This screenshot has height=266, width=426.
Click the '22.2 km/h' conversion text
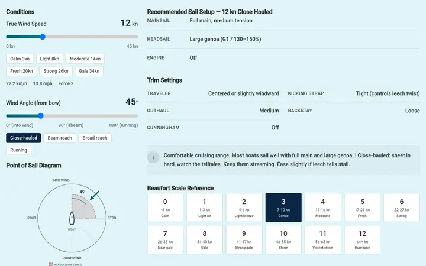pos(17,83)
